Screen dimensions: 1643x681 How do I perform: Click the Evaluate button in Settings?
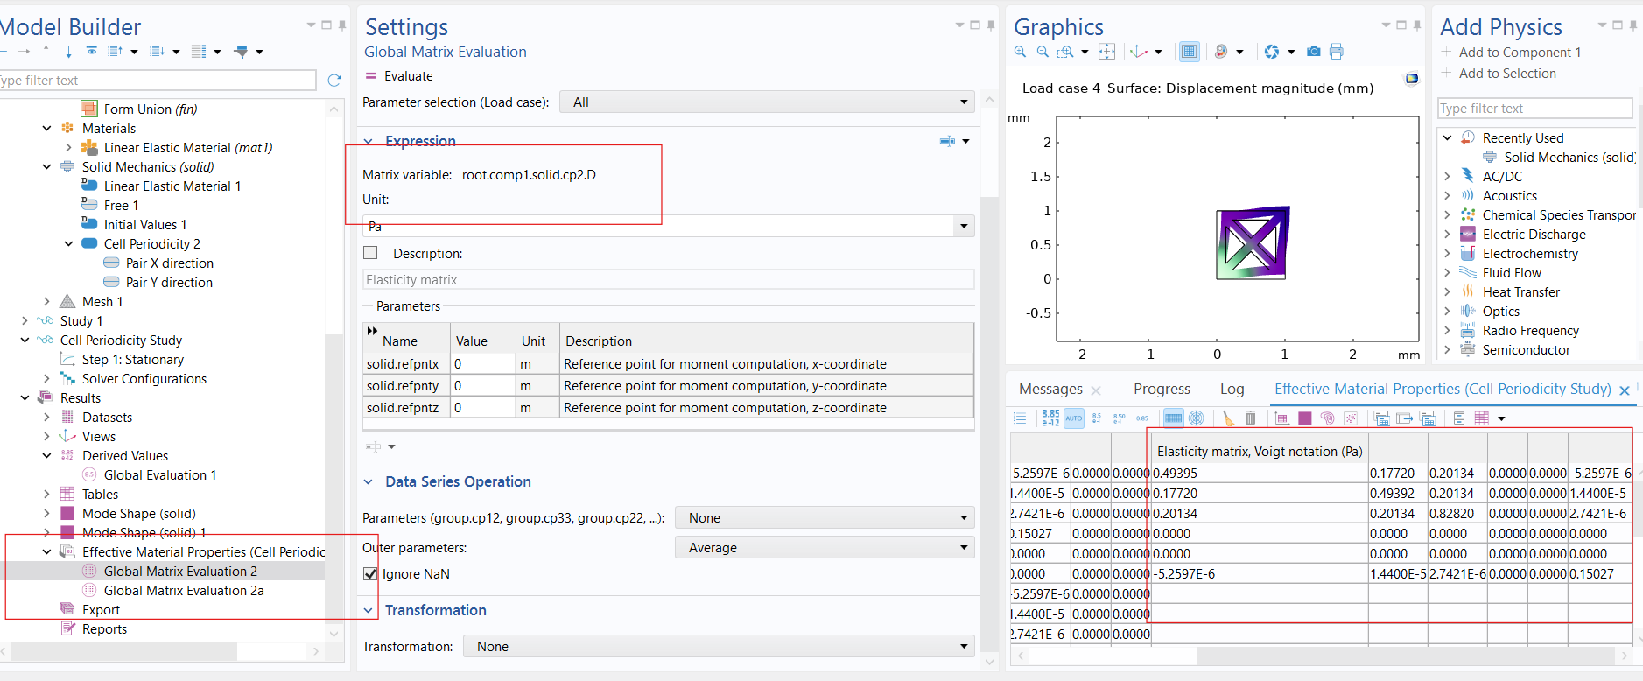pyautogui.click(x=399, y=76)
